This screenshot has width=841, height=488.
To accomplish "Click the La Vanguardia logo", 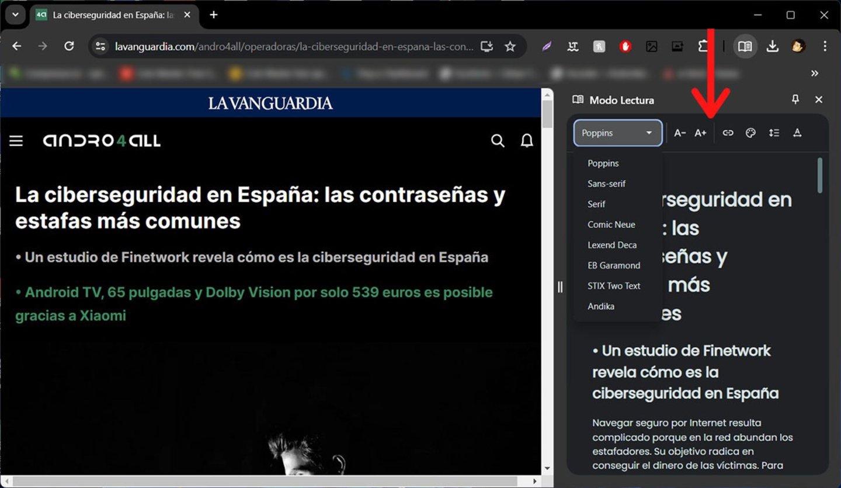I will [270, 103].
